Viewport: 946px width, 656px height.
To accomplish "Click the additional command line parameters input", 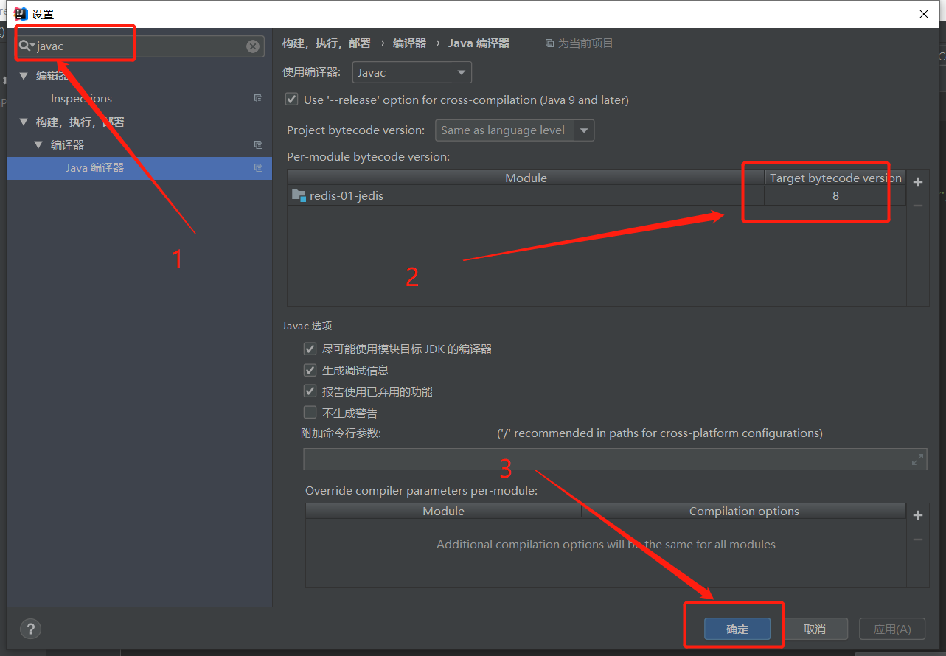I will [605, 460].
